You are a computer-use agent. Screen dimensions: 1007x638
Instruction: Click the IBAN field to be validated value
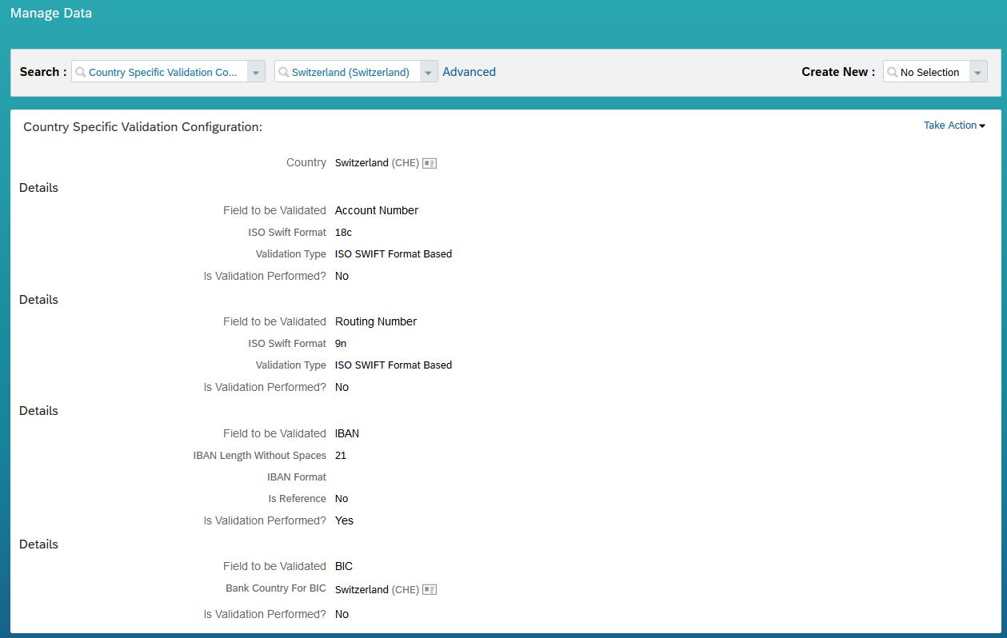coord(347,433)
